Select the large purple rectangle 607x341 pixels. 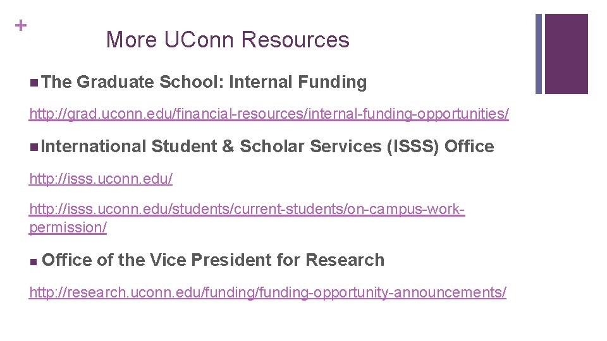coord(566,54)
